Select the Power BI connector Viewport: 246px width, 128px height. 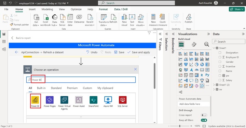click(x=35, y=101)
